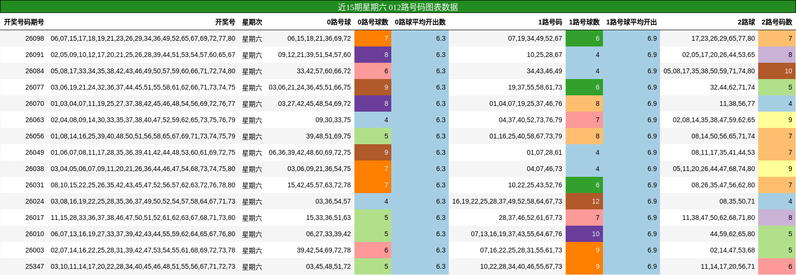The width and height of the screenshot is (796, 275).
Task: Select period number 26003
Action: [34, 250]
